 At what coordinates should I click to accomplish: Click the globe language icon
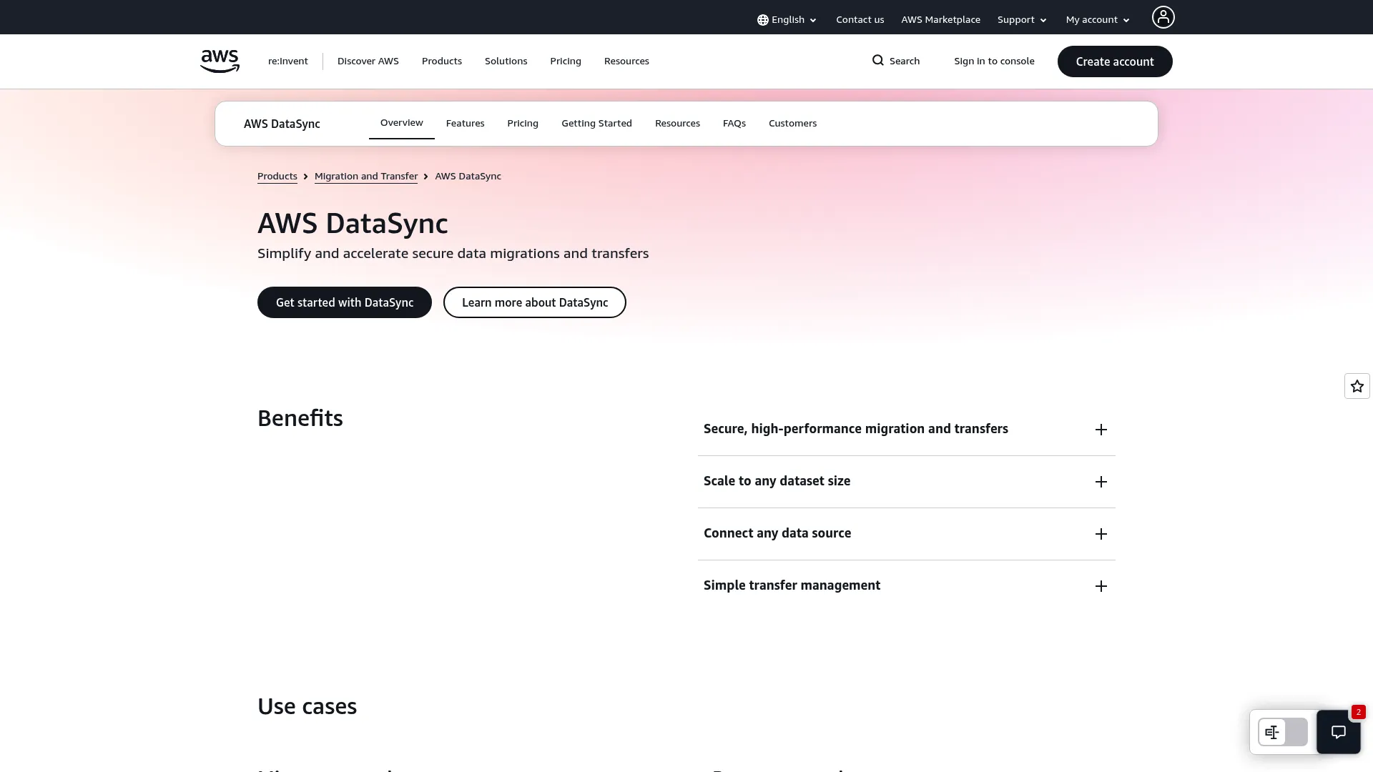(763, 20)
